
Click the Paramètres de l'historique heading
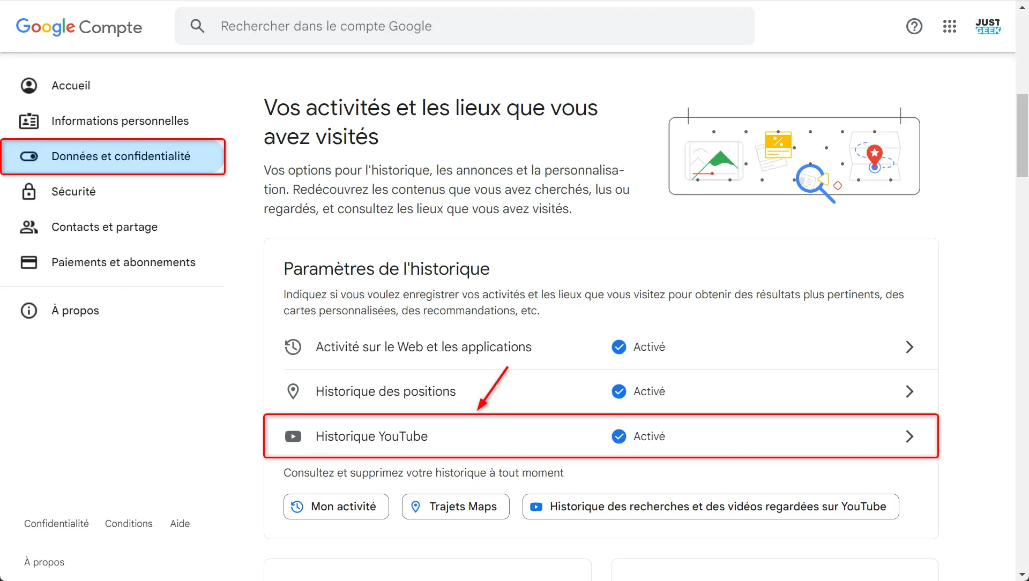386,269
